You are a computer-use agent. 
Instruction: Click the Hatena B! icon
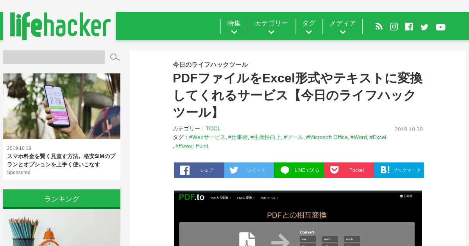[385, 170]
